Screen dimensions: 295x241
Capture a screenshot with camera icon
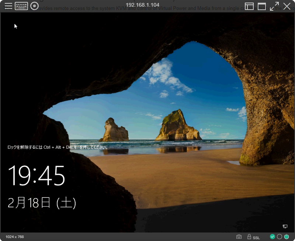point(239,237)
